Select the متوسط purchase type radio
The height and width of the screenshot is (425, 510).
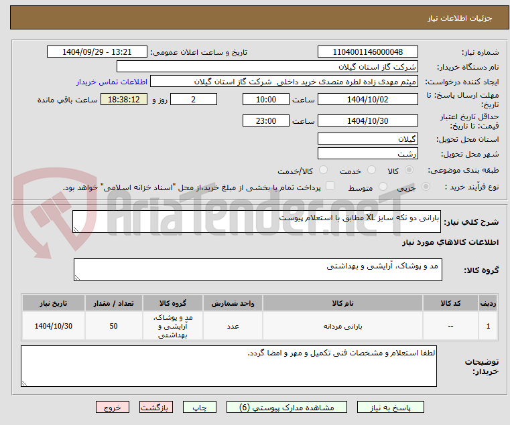[383, 187]
